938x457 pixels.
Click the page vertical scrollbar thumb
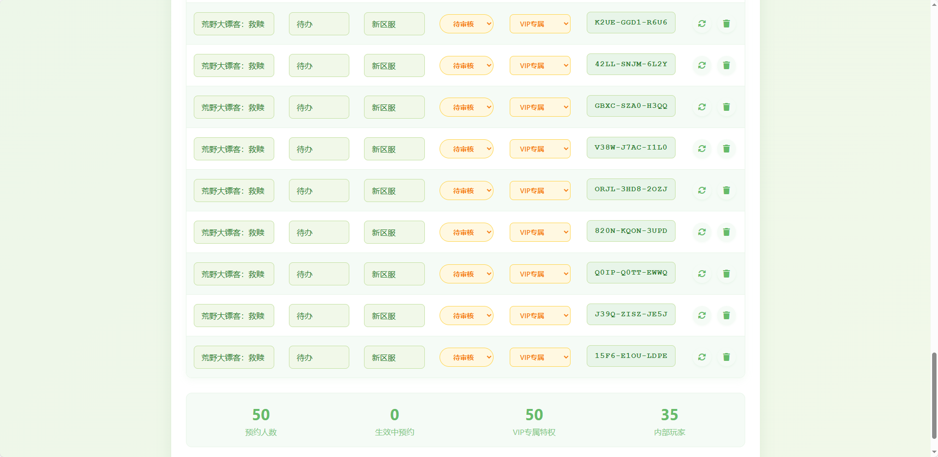tap(934, 395)
